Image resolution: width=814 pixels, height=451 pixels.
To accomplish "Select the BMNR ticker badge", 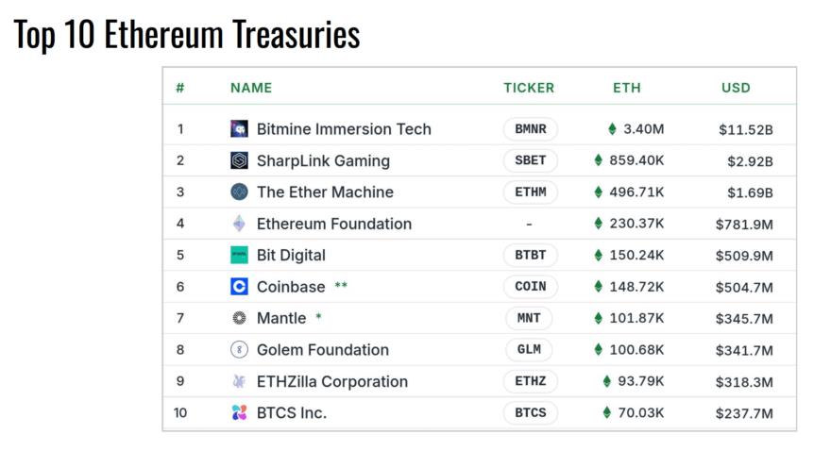I will 530,129.
